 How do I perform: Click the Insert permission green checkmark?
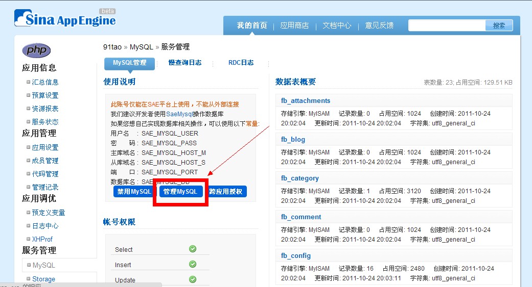[193, 264]
